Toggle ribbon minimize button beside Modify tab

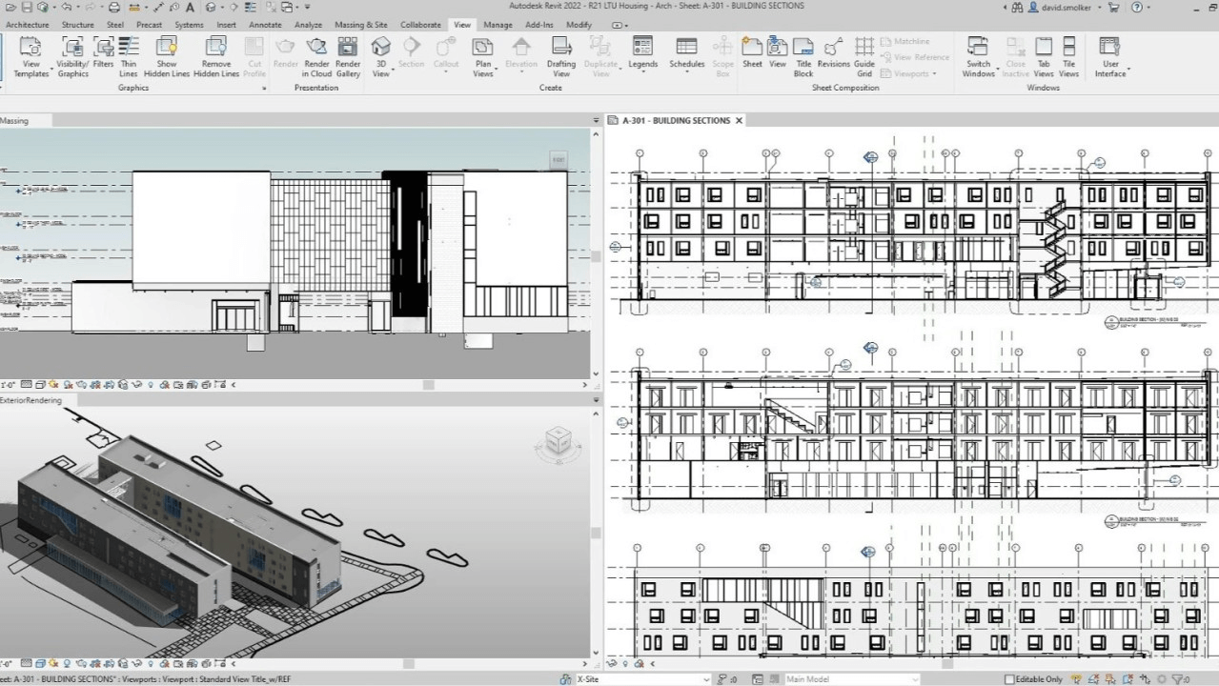(618, 25)
